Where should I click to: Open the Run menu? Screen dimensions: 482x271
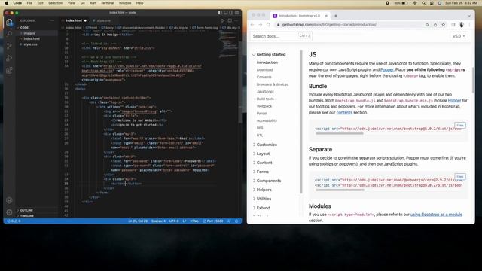(x=93, y=3)
